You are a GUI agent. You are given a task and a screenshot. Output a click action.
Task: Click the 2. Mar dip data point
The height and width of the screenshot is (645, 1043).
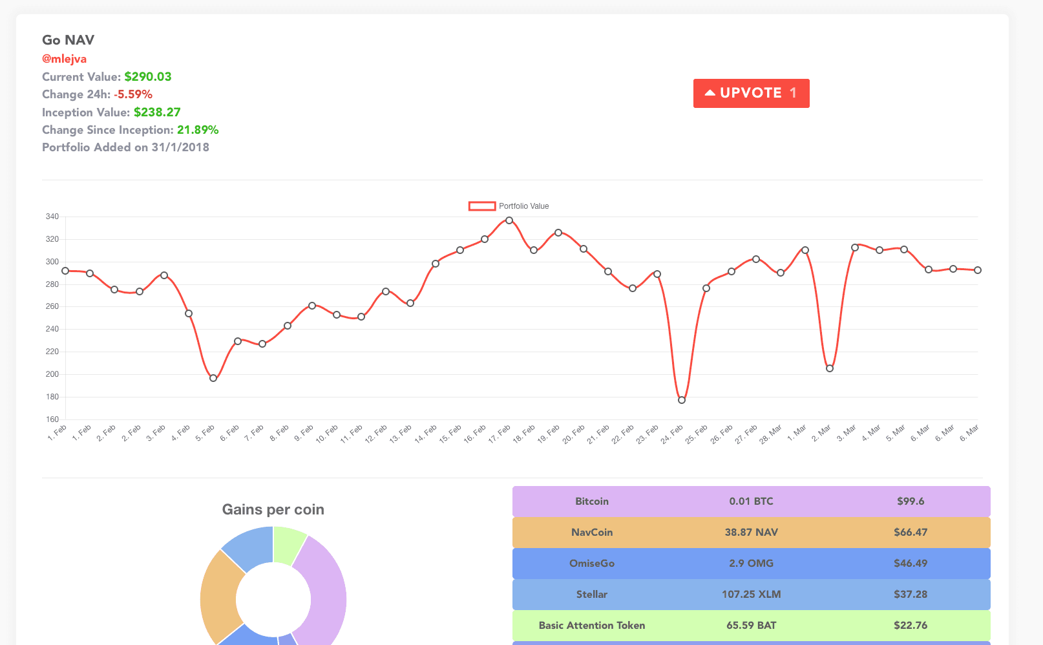[x=830, y=368]
